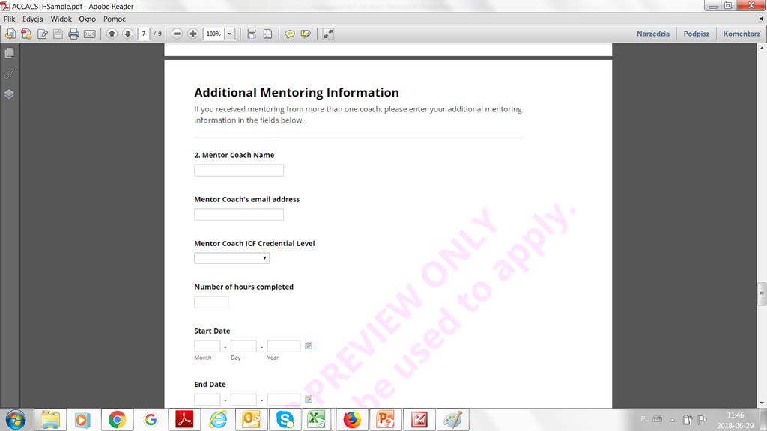Show attachments paperclip panel
Image resolution: width=767 pixels, height=431 pixels.
[x=9, y=73]
